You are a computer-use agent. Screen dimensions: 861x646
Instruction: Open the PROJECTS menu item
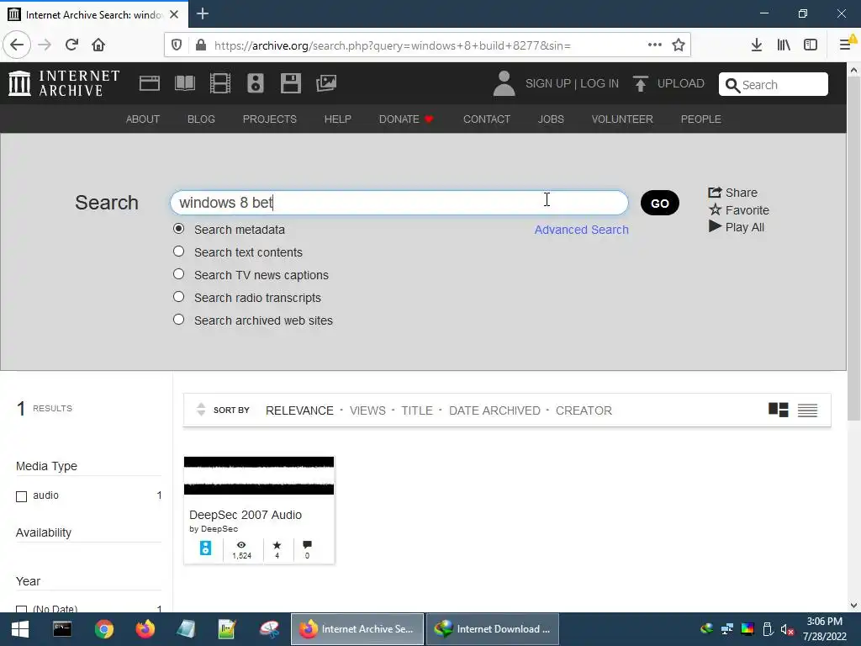[270, 119]
